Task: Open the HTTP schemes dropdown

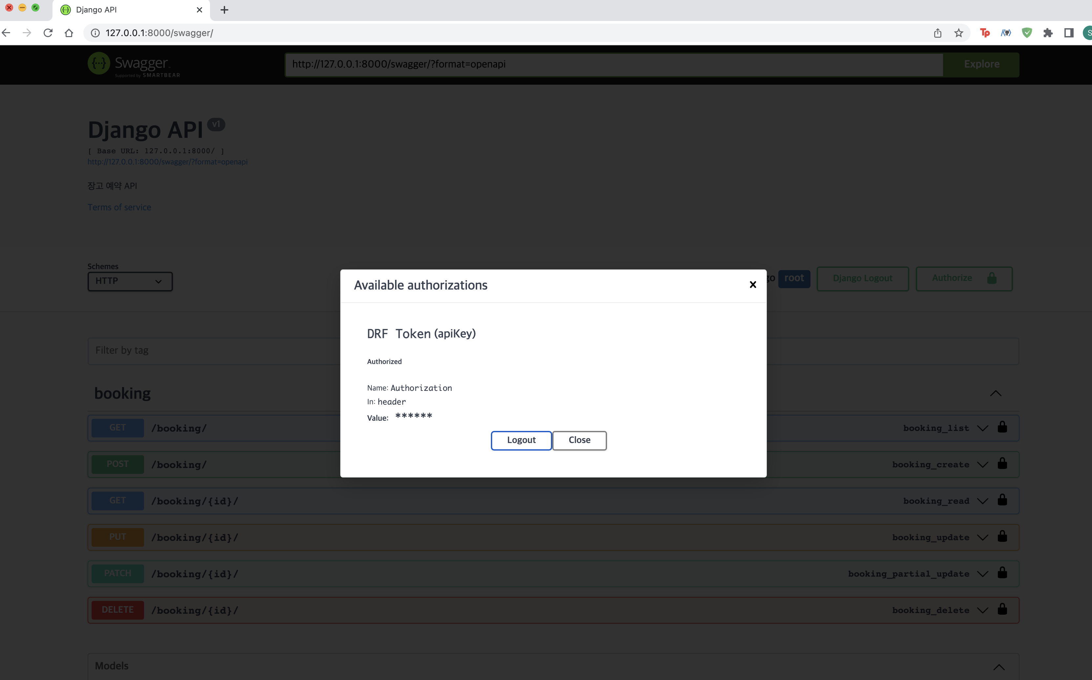Action: pos(130,281)
